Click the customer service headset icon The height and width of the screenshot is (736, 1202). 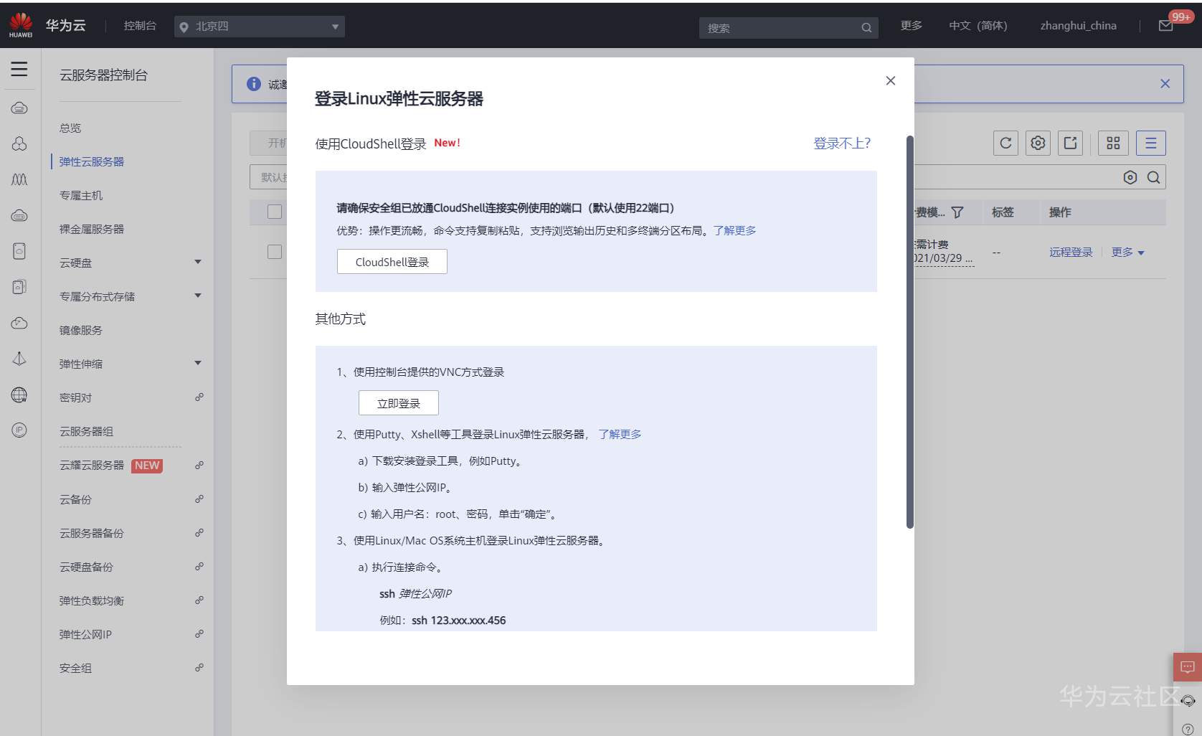(1188, 701)
